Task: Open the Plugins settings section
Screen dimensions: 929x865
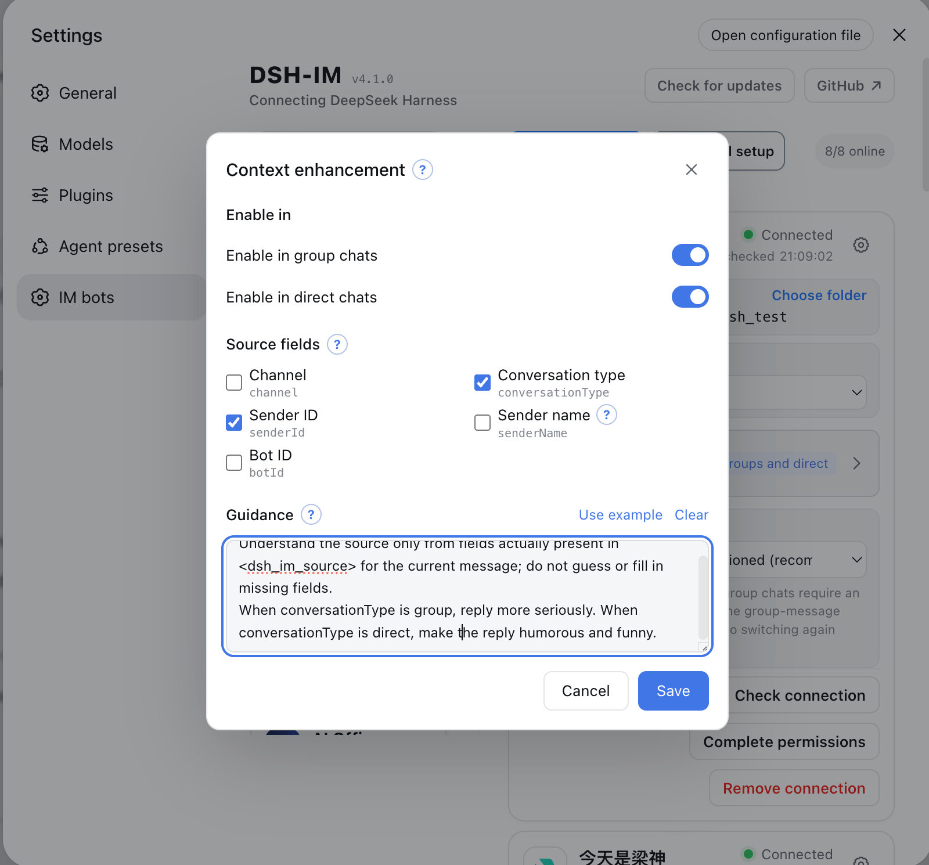Action: click(x=110, y=195)
